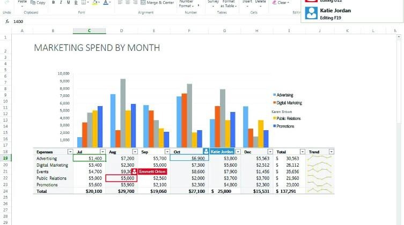This screenshot has height=225, width=404.
Task: Align text left
Action: click(x=120, y=2)
